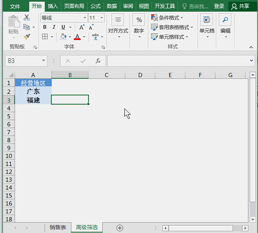This screenshot has width=258, height=233.
Task: Add a new sheet with the plus icon
Action: pos(120,228)
